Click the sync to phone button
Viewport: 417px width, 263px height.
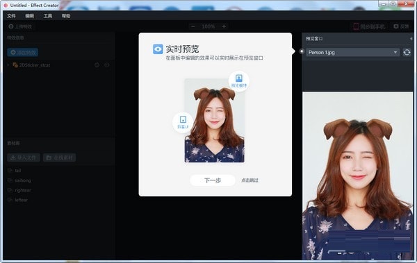pos(370,26)
